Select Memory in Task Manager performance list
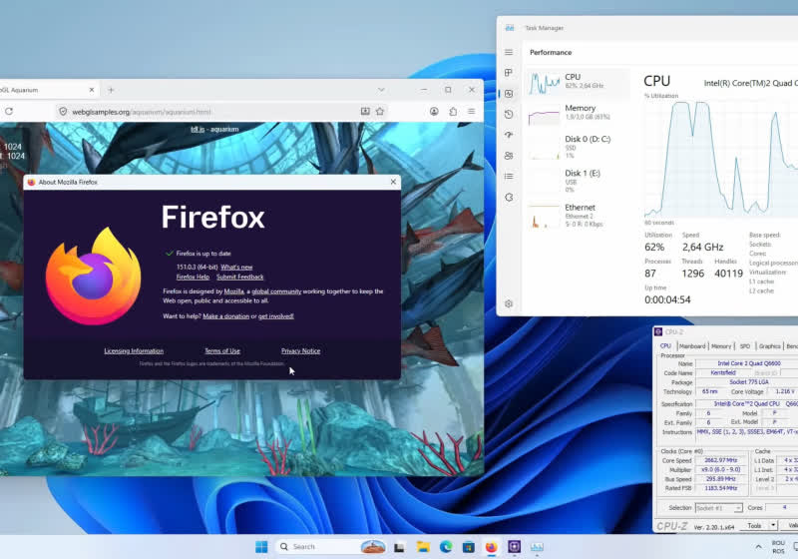The image size is (798, 559). pyautogui.click(x=578, y=113)
